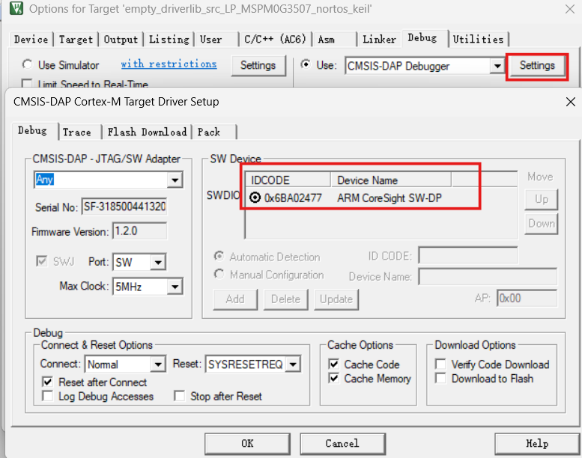Go to the C/C++ (AC6) tab
This screenshot has height=458, width=582.
pos(275,40)
